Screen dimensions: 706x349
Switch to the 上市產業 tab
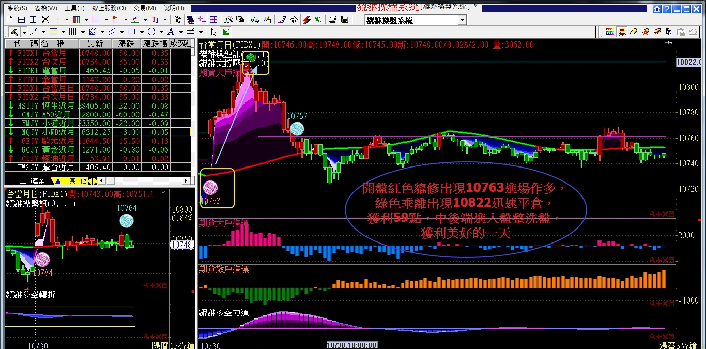tap(33, 181)
